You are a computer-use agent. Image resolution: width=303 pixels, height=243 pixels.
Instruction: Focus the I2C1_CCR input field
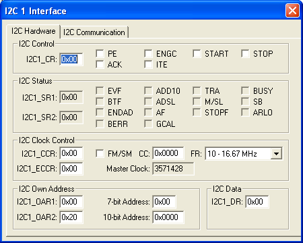tap(71, 153)
